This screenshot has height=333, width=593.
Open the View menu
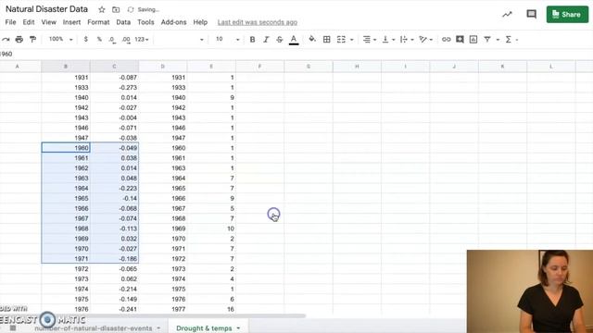coord(49,22)
